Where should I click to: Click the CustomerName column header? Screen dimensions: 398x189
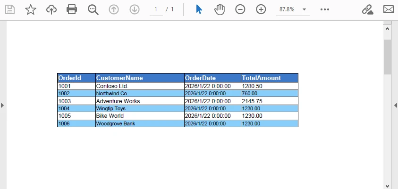(x=140, y=78)
